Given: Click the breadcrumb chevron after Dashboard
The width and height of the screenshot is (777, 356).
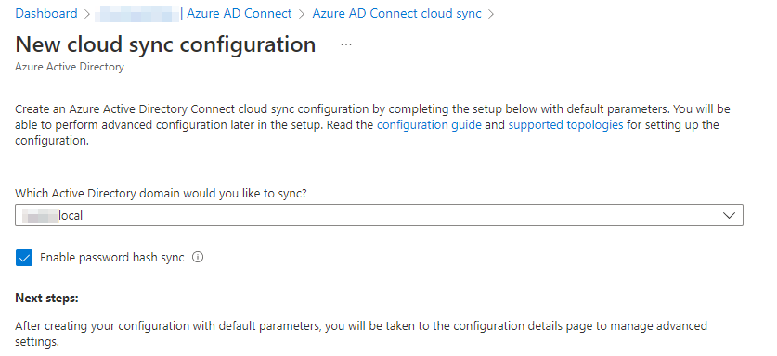Looking at the screenshot, I should (86, 14).
